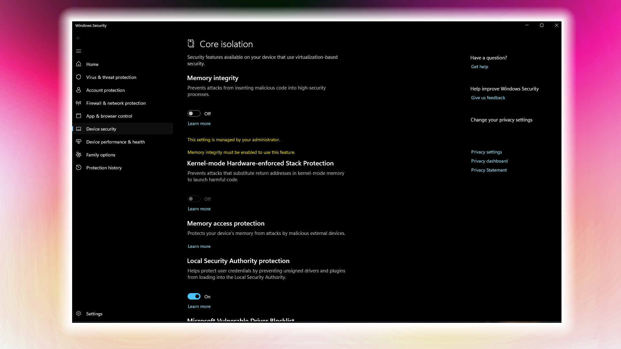621x349 pixels.
Task: Open Privacy dashboard link
Action: pos(489,161)
